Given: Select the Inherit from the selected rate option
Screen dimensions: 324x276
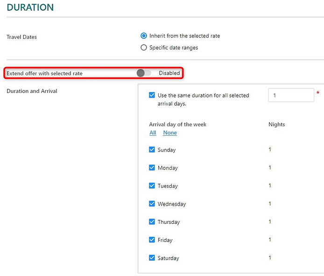Looking at the screenshot, I should coord(144,36).
